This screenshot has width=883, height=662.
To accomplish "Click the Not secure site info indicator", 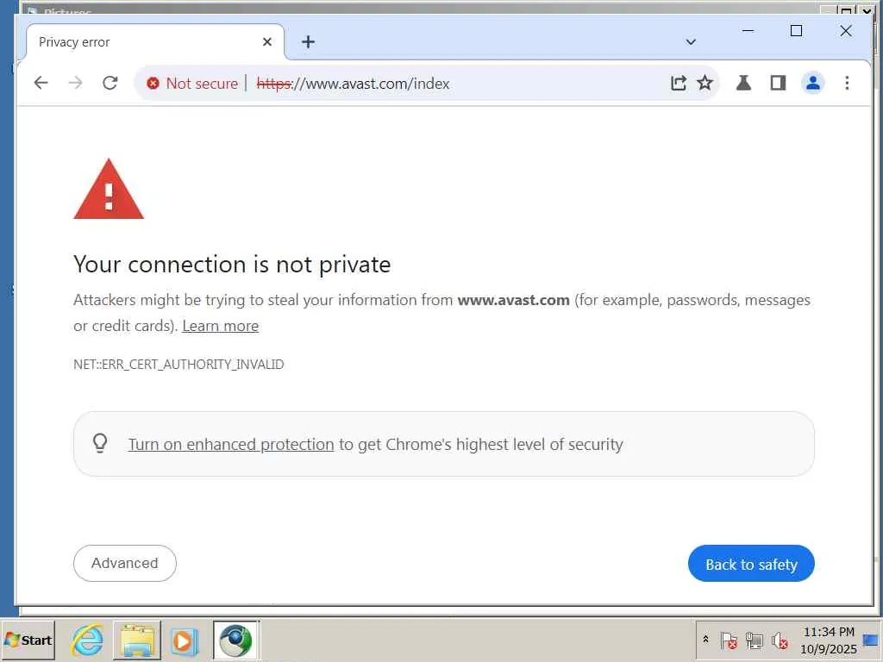I will coord(192,84).
